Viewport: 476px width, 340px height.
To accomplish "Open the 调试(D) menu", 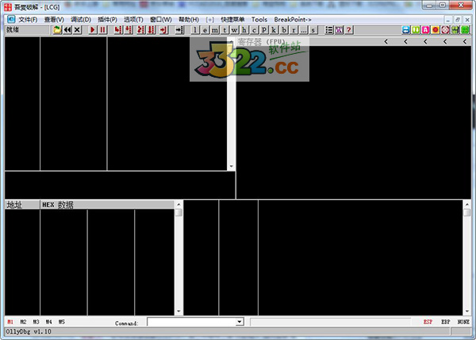I will 81,20.
